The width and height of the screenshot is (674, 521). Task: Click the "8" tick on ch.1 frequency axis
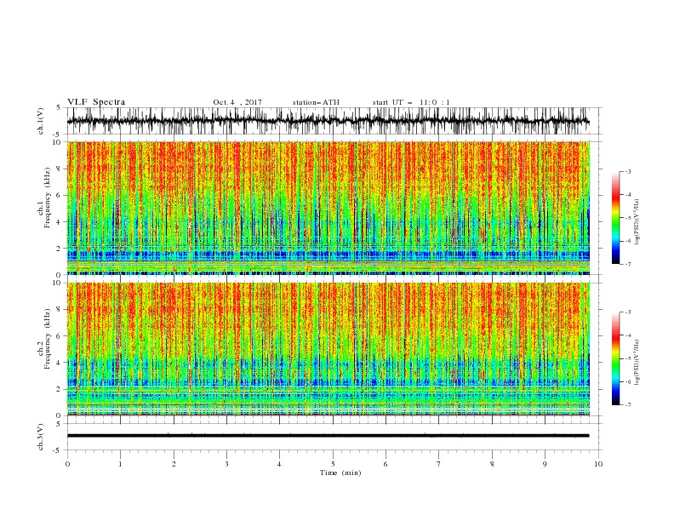(x=60, y=169)
